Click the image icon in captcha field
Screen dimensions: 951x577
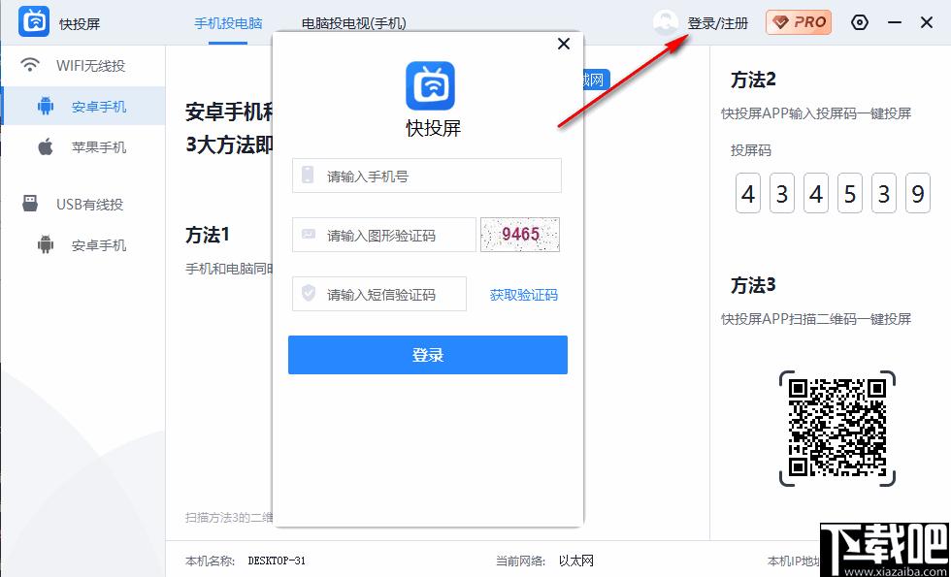pyautogui.click(x=309, y=234)
